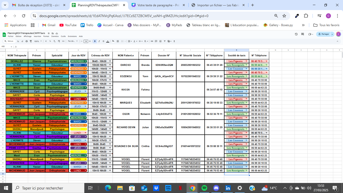Image resolution: width=343 pixels, height=193 pixels.
Task: Open the font family dropdown
Action: 72,41
